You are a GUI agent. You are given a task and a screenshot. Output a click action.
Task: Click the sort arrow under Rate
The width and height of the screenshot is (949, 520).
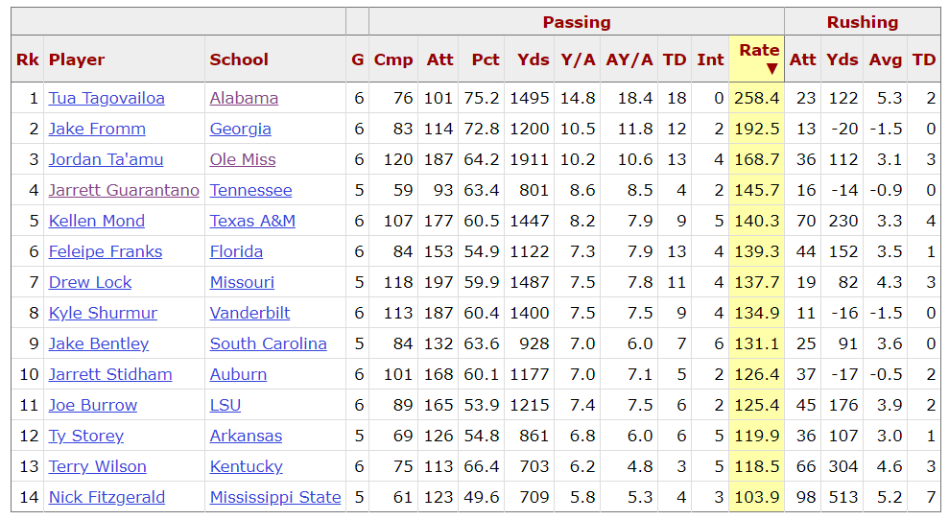771,69
